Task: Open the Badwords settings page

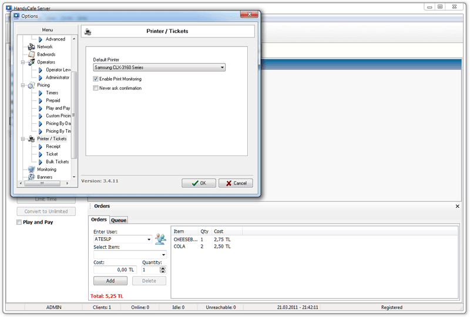Action: [46, 55]
